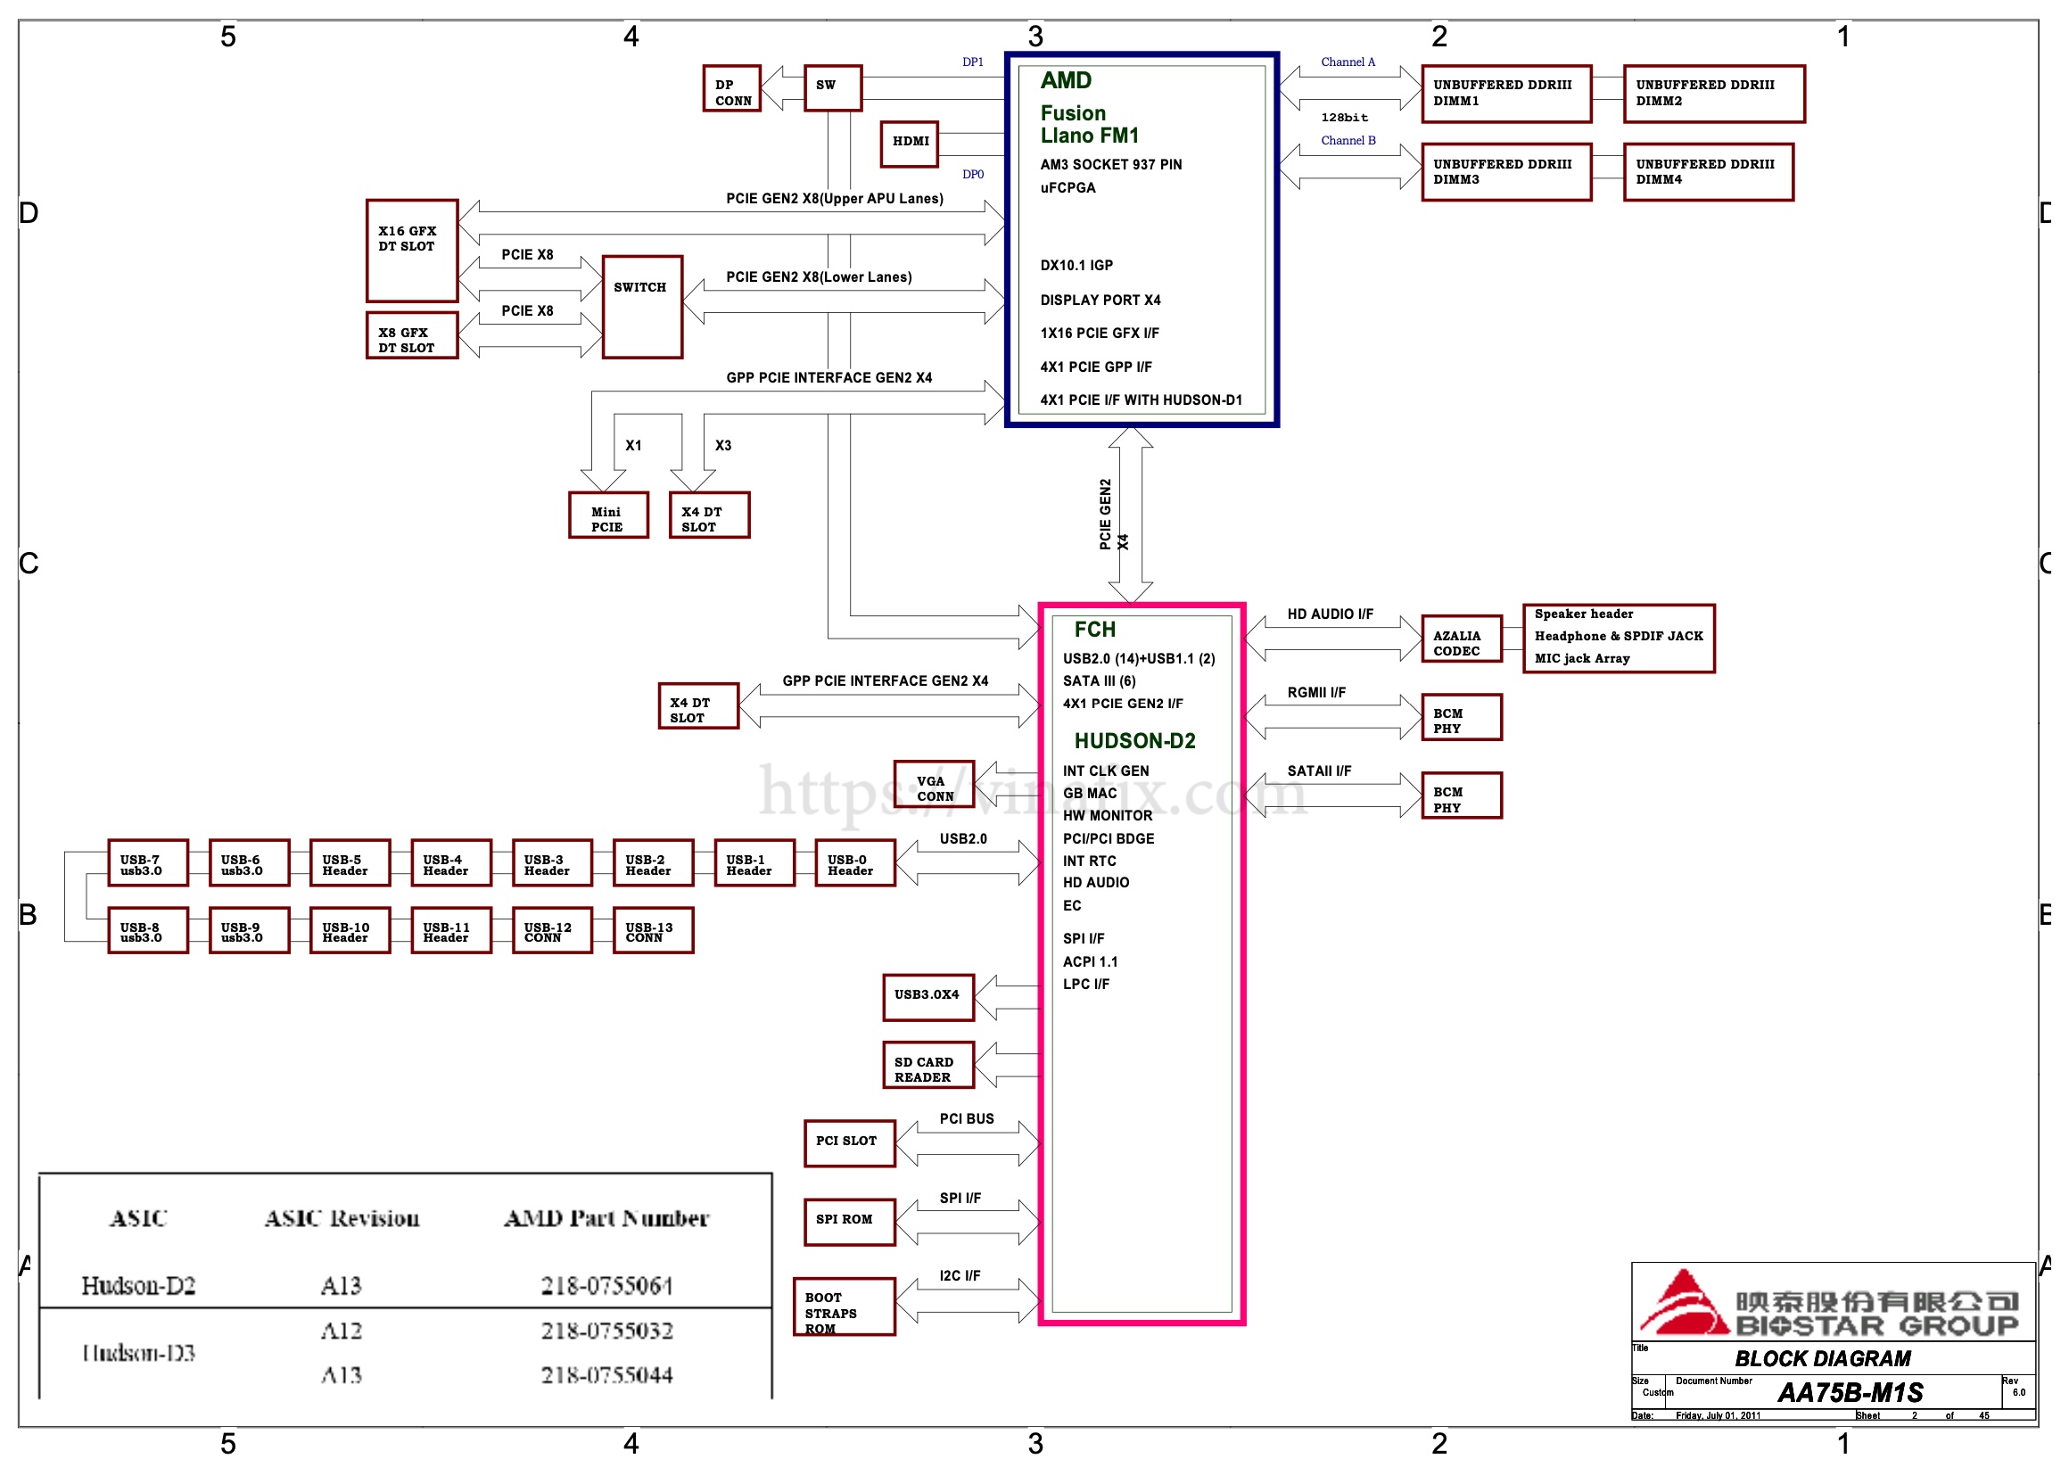Click the Mini PCIE block
The width and height of the screenshot is (2069, 1459).
tap(608, 515)
